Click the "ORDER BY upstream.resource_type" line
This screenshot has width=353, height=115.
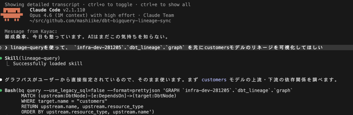[x=87, y=112]
